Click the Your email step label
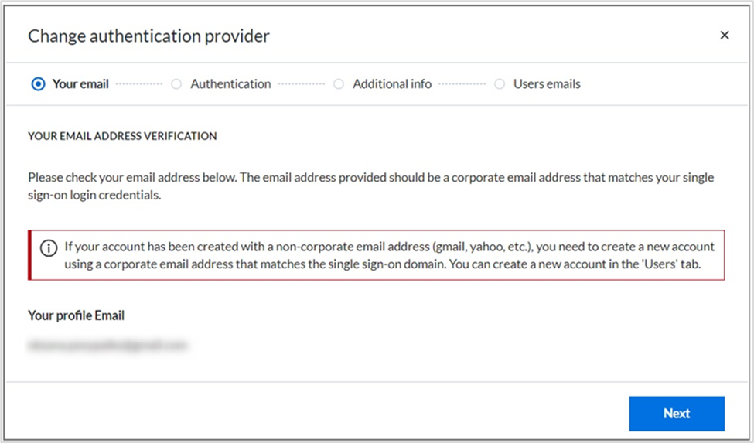The width and height of the screenshot is (754, 443). 80,83
